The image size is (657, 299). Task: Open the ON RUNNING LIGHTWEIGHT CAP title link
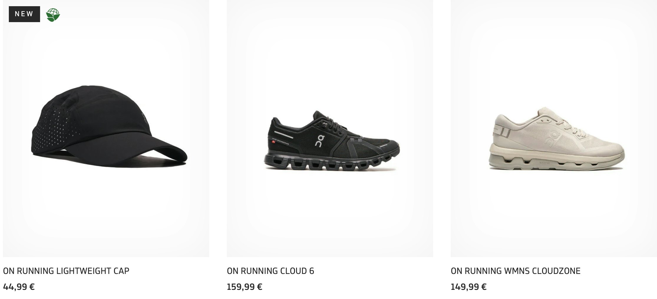(66, 271)
